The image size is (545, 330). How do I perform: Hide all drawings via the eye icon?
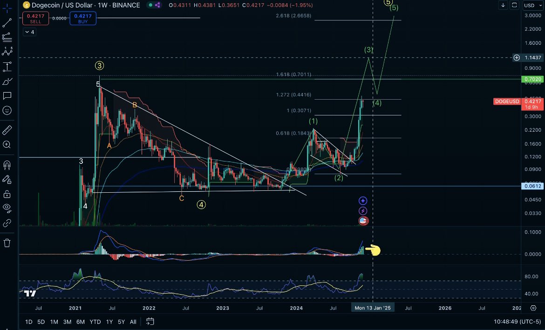7,208
